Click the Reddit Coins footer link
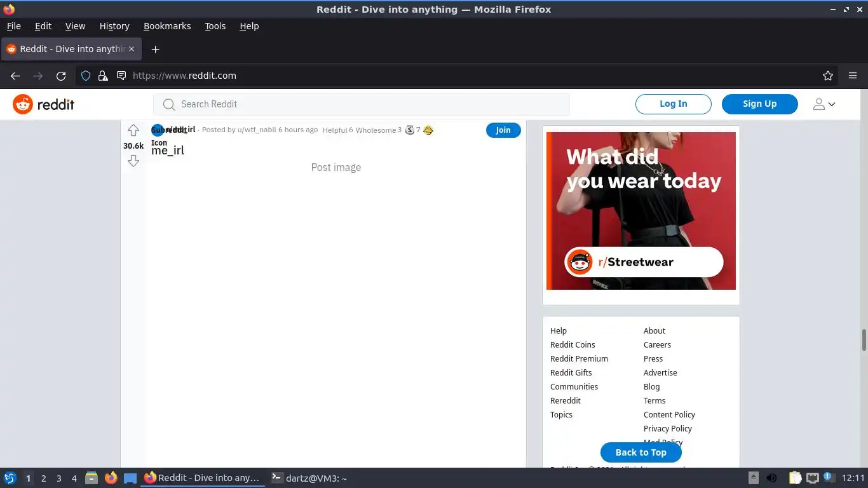Screen dimensions: 868x488 point(573,345)
